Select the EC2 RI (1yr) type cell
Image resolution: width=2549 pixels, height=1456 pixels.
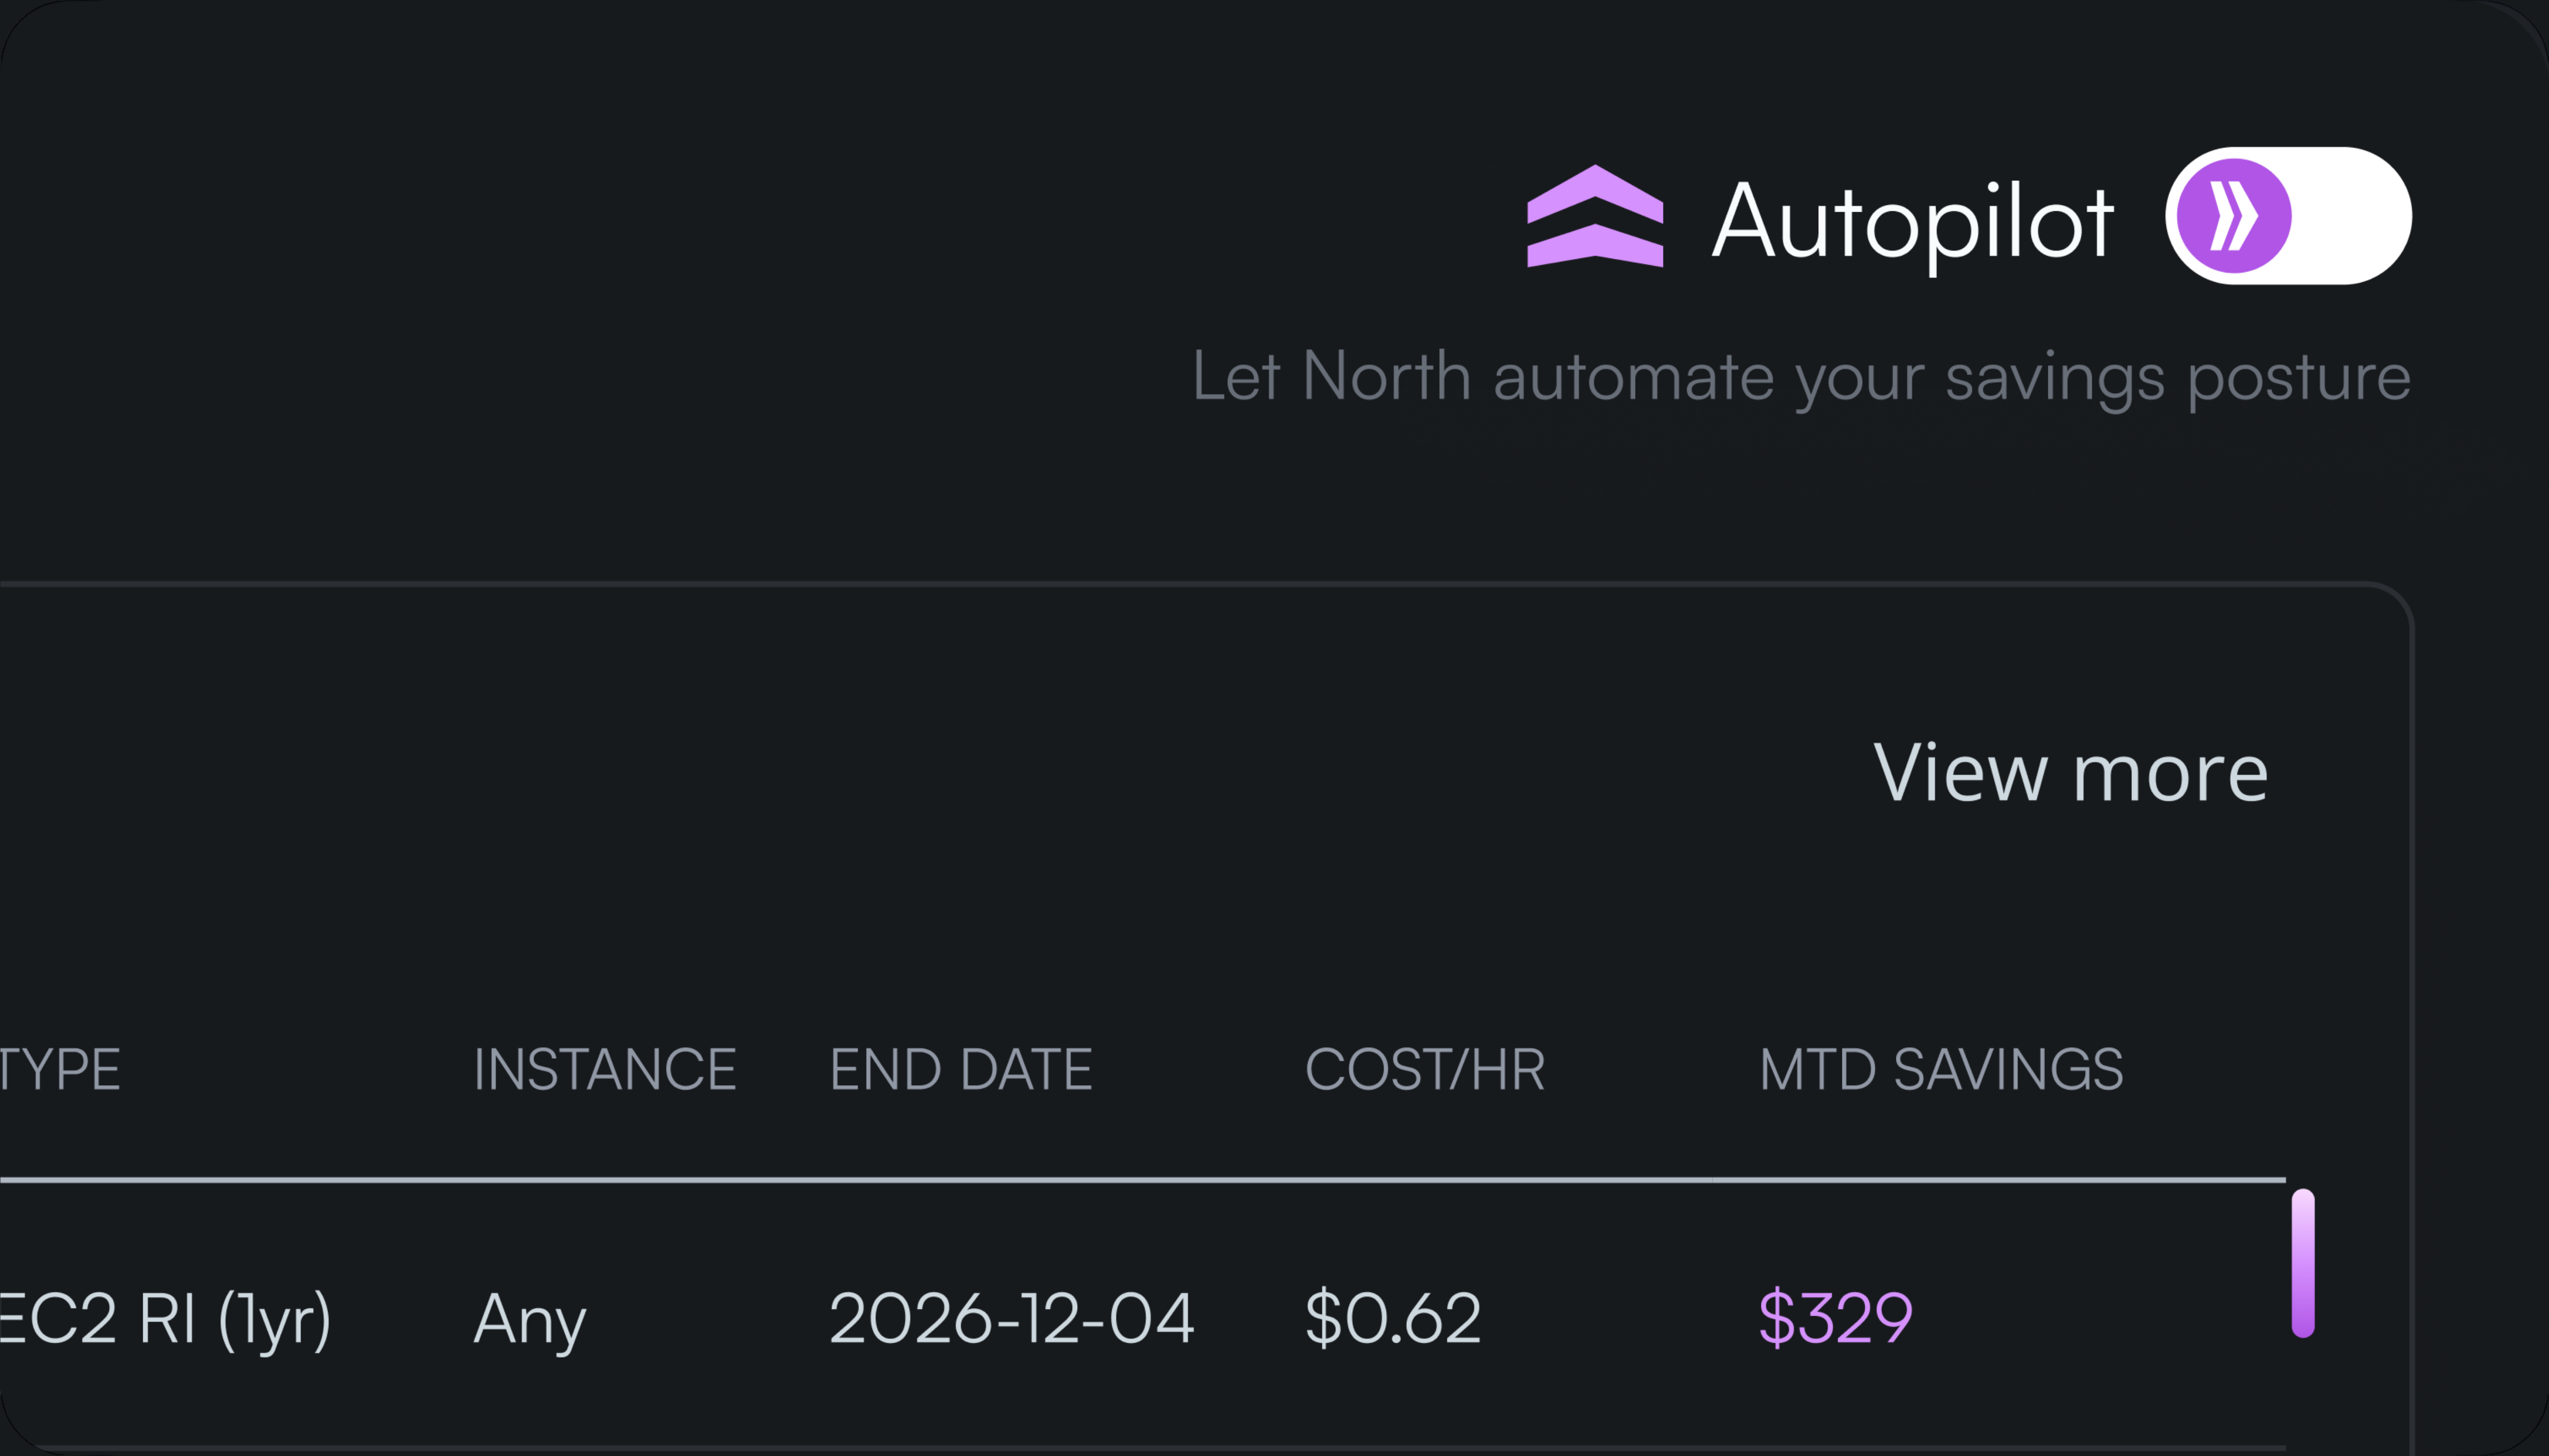click(x=165, y=1318)
